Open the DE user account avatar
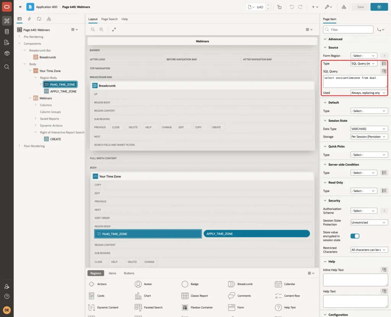The width and height of the screenshot is (391, 317). tap(7, 310)
